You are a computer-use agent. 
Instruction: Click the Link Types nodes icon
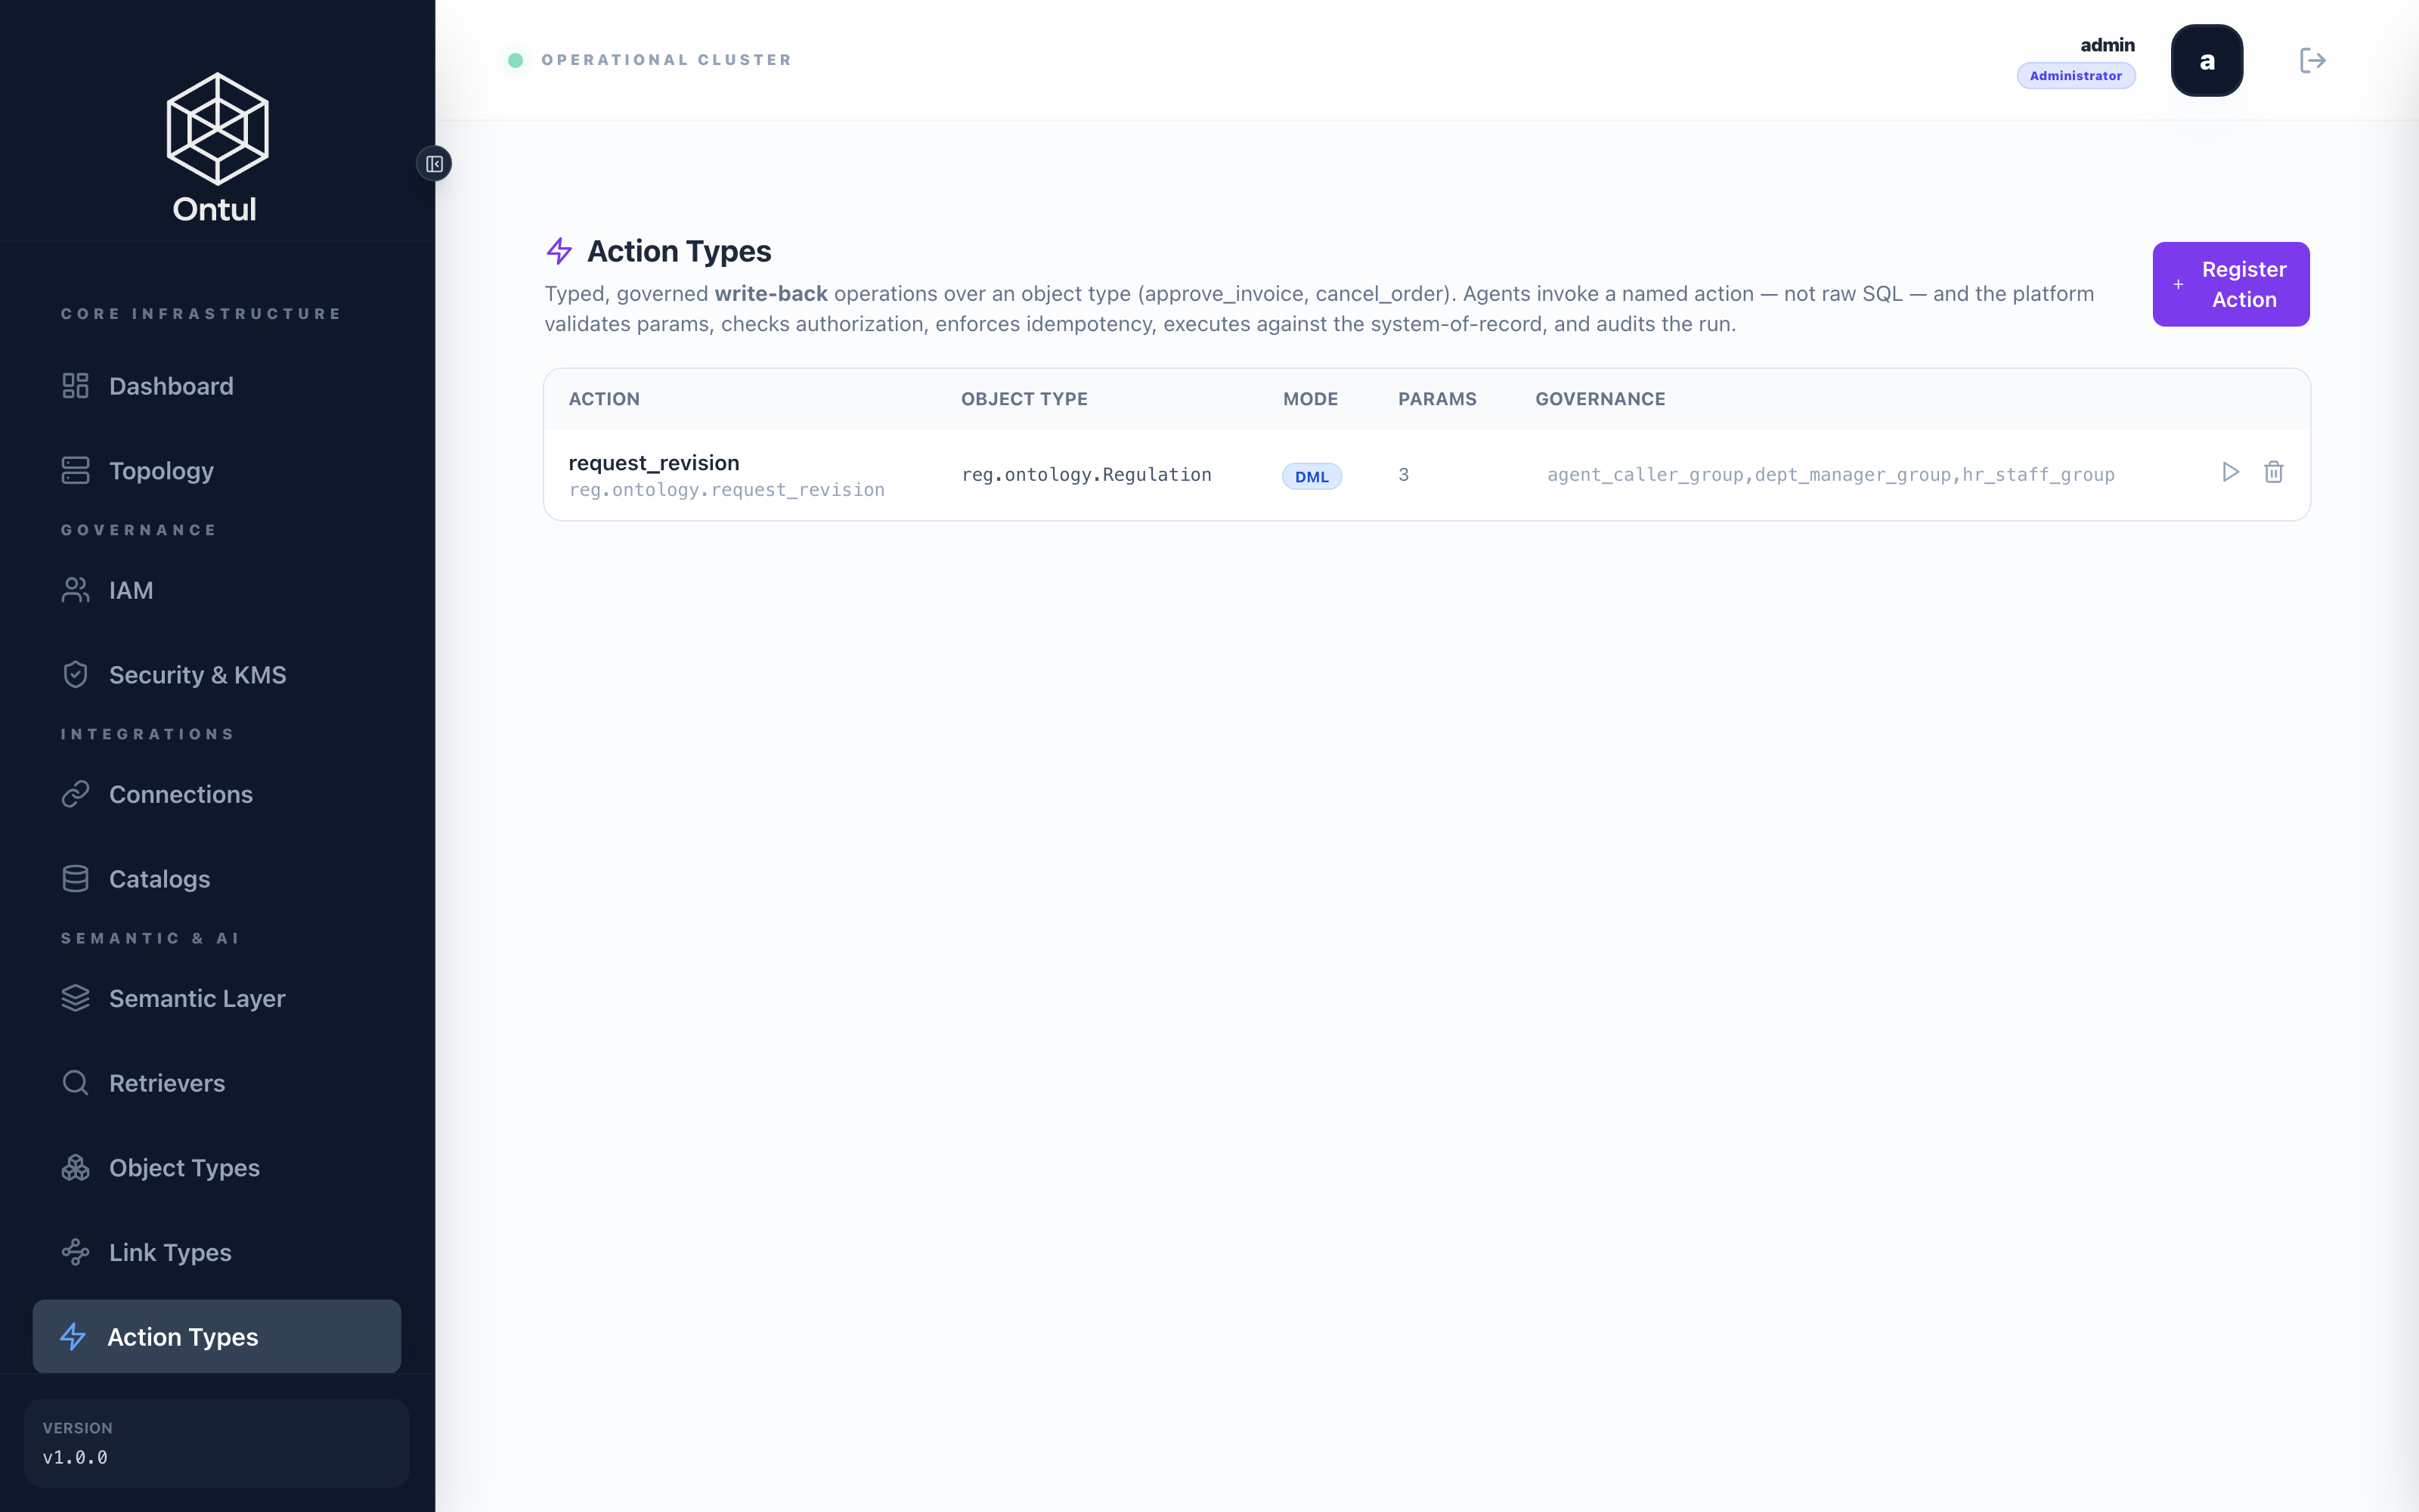[x=75, y=1252]
